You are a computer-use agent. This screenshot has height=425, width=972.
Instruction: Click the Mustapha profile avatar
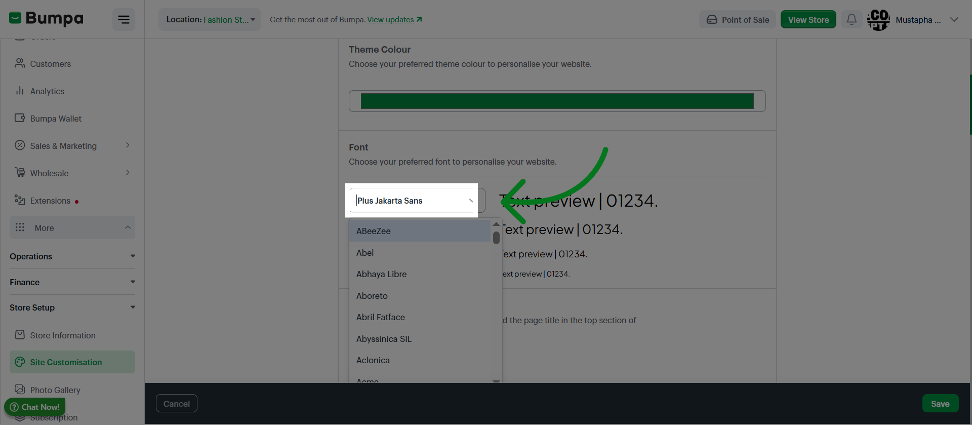878,20
